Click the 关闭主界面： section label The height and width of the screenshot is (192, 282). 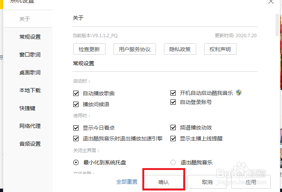coord(86,151)
